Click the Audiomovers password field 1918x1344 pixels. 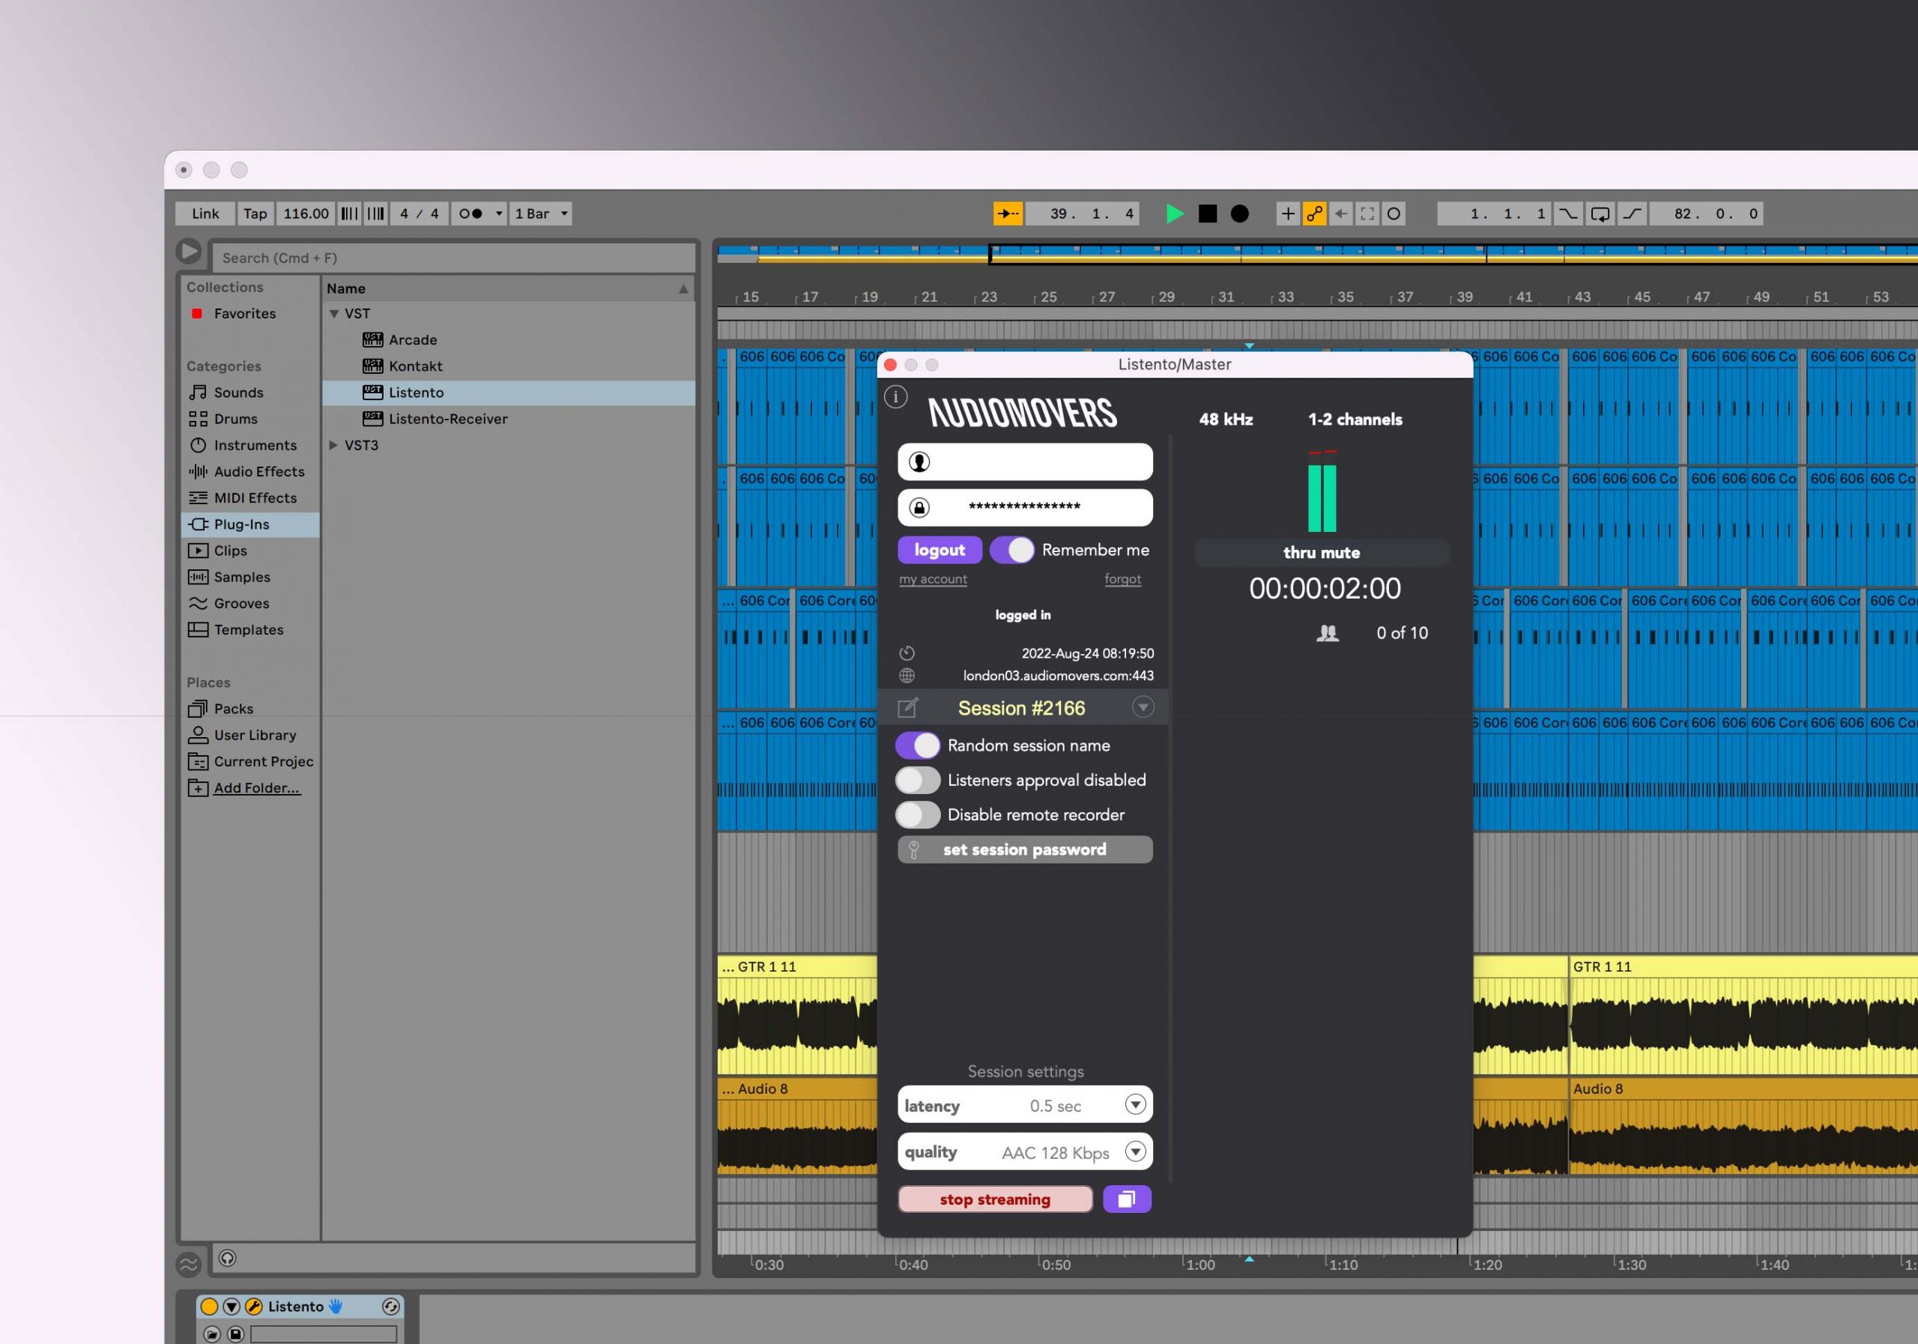(1025, 507)
